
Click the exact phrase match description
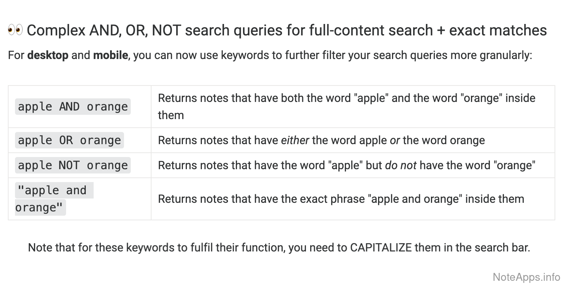[341, 199]
